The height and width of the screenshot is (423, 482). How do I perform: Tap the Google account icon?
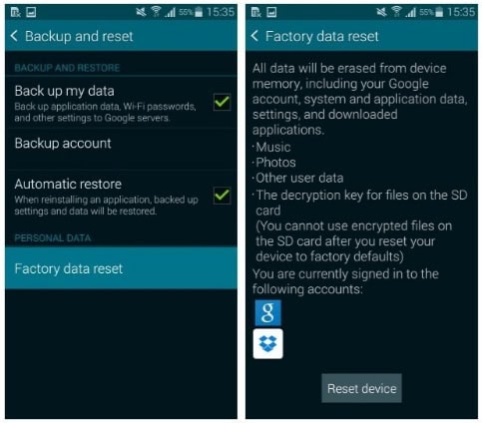click(x=267, y=312)
